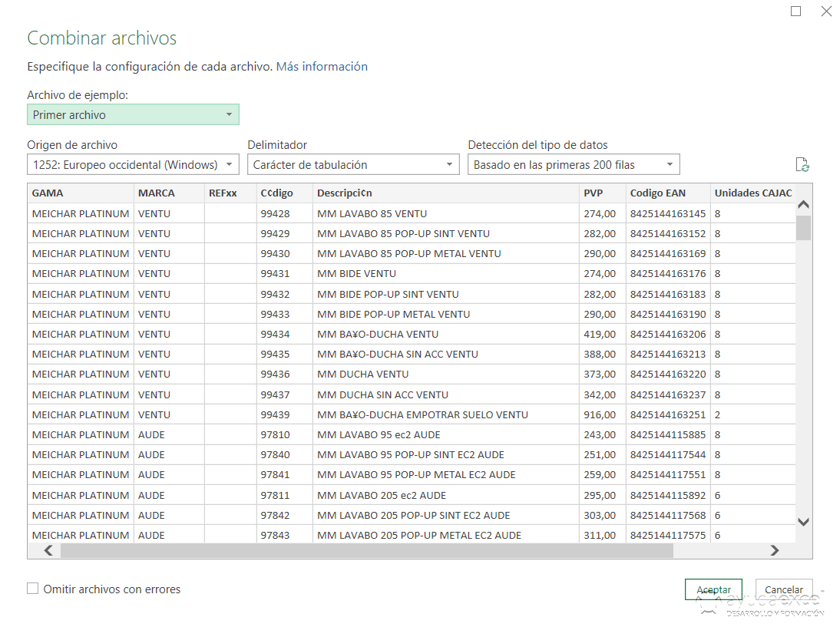Click the Aceptar button
Screen dimensions: 840x627
713,589
